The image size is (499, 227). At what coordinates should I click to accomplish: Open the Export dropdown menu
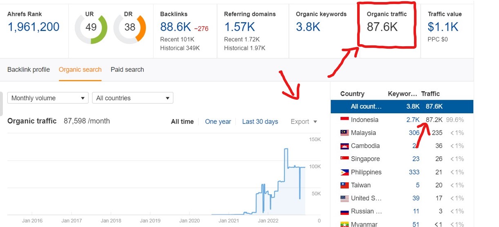pyautogui.click(x=304, y=121)
